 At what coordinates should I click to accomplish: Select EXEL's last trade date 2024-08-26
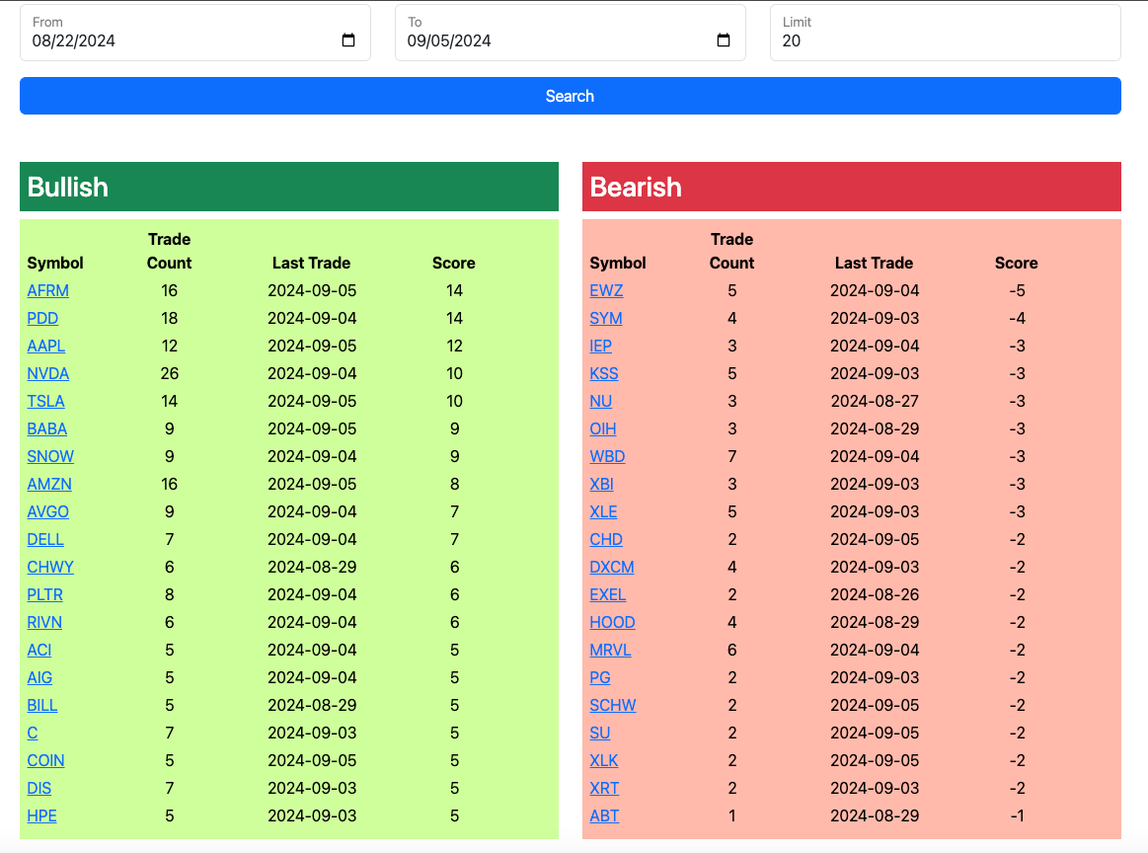coord(875,594)
